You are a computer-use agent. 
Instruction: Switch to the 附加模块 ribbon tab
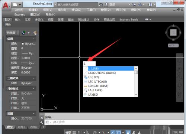[x=84, y=20]
